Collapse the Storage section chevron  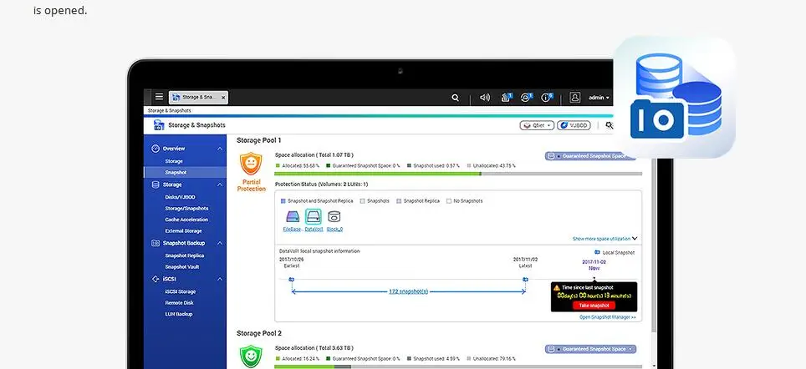click(220, 184)
